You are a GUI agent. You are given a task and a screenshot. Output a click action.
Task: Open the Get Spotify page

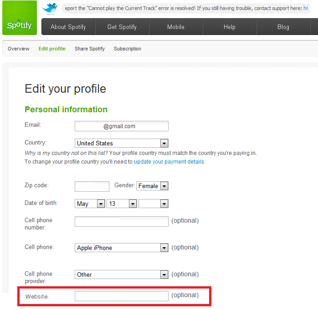pyautogui.click(x=122, y=27)
